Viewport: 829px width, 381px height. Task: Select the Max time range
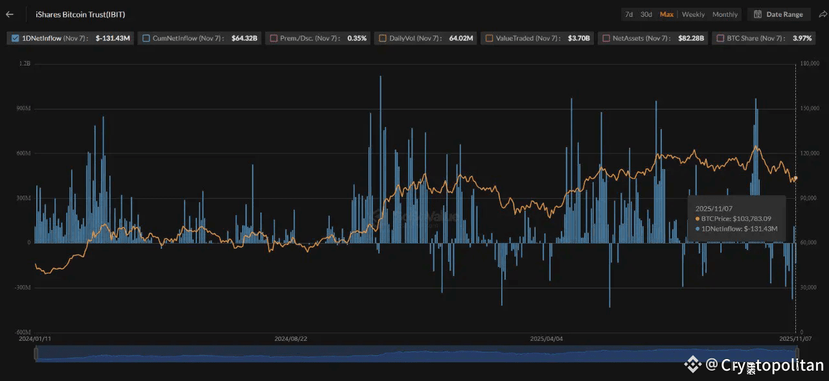[666, 14]
